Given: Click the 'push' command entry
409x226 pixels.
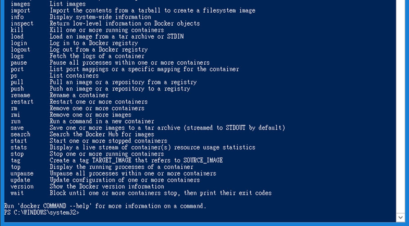Looking at the screenshot, I should tap(17, 89).
